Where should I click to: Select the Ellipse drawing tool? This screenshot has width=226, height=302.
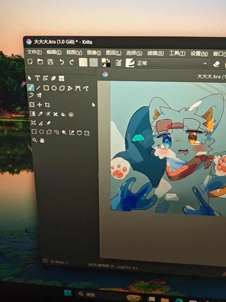coord(54,88)
